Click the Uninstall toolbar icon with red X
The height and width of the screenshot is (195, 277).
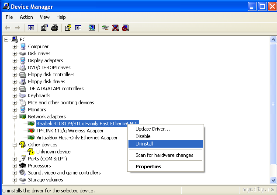tap(115, 28)
